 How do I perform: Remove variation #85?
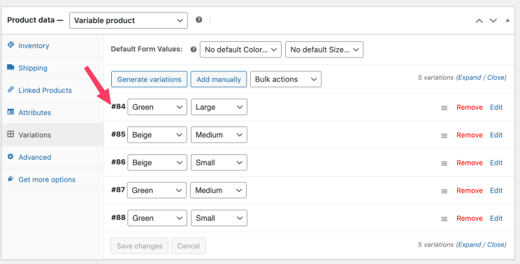point(469,135)
